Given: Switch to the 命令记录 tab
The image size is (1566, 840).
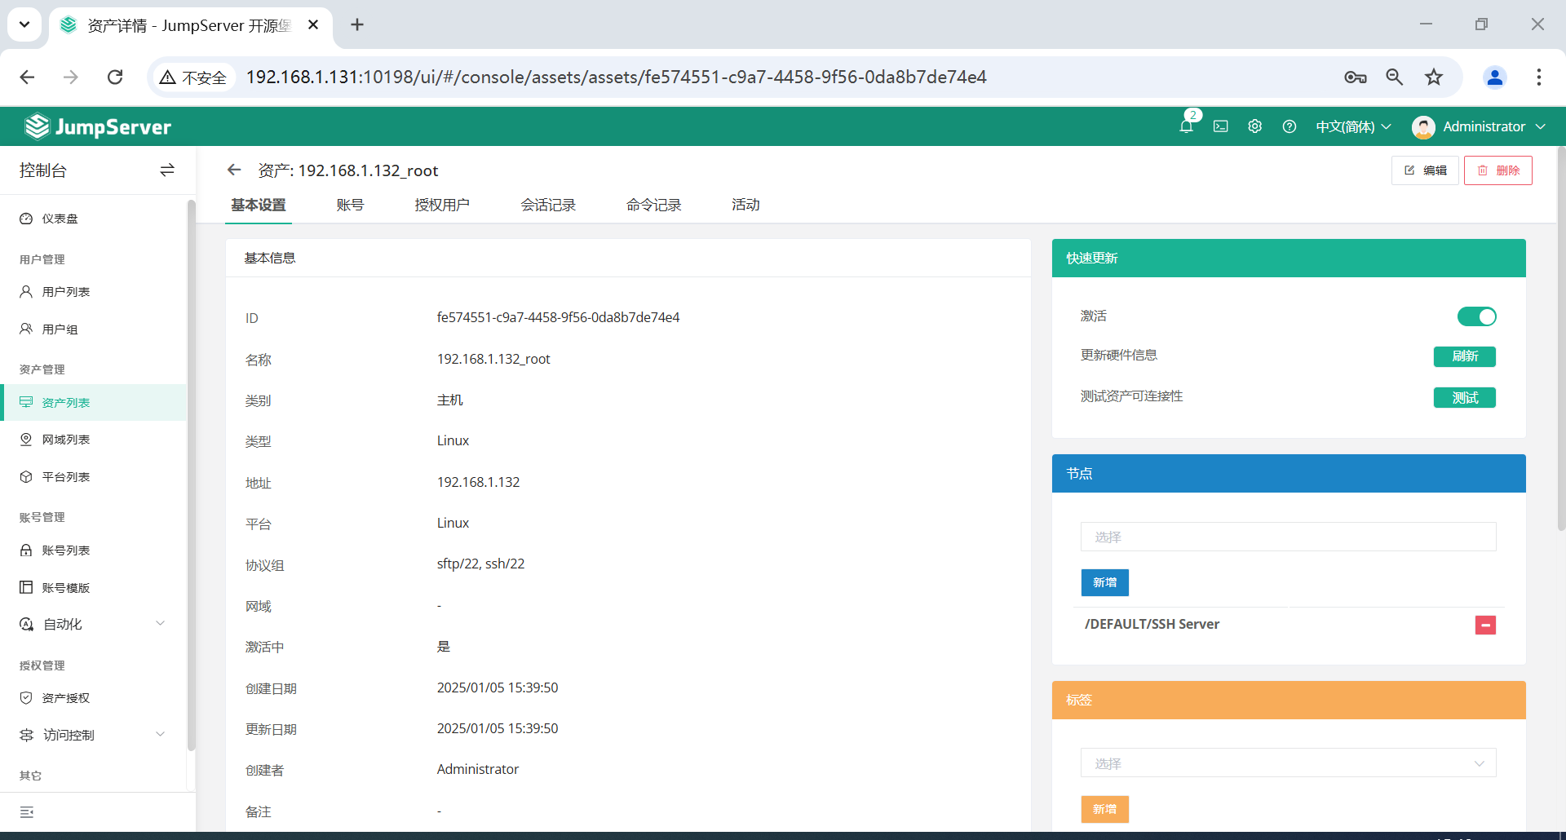Looking at the screenshot, I should (654, 205).
